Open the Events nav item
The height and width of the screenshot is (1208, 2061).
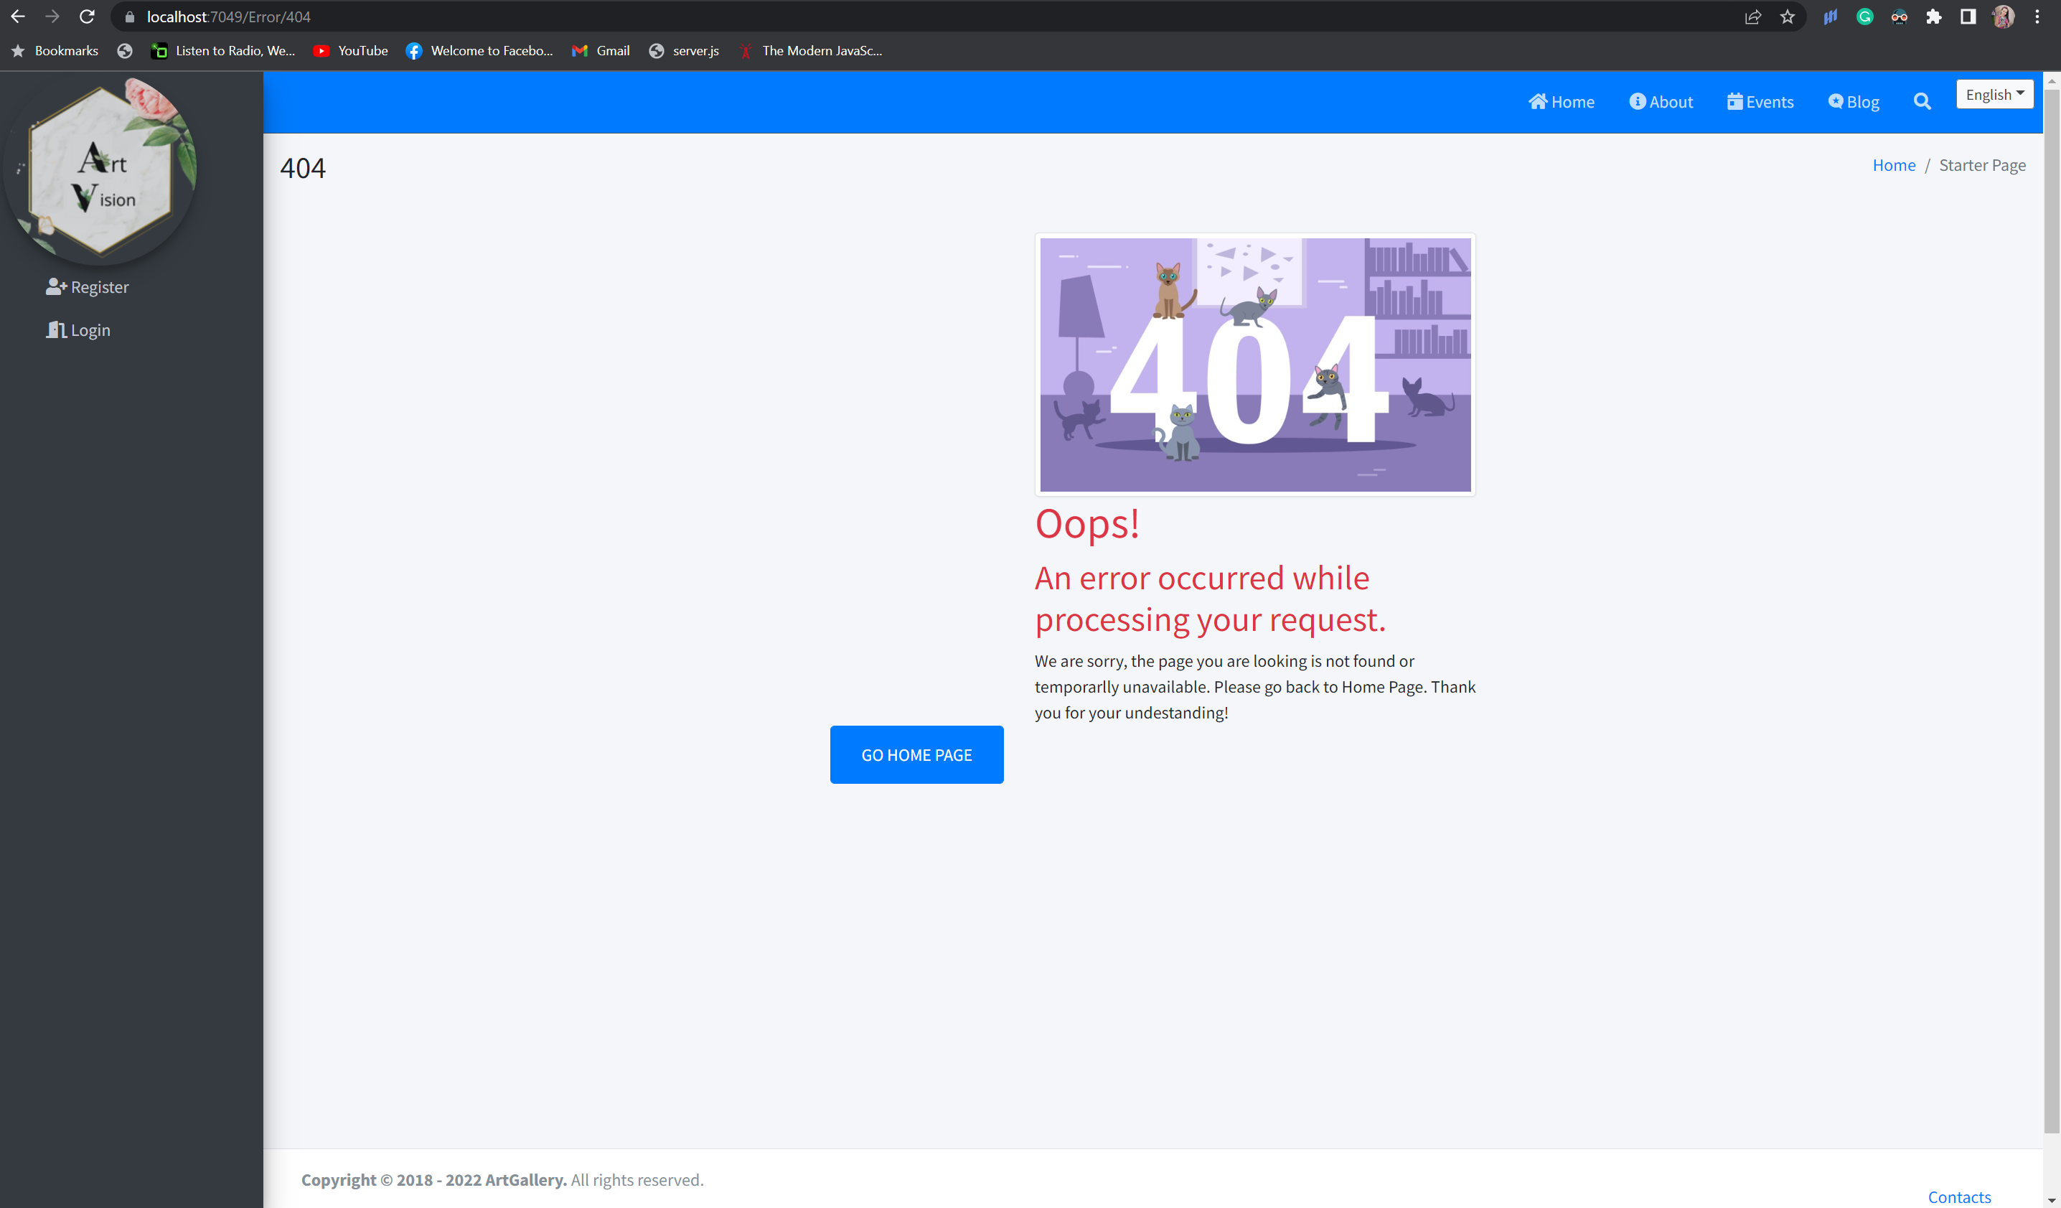pyautogui.click(x=1760, y=101)
